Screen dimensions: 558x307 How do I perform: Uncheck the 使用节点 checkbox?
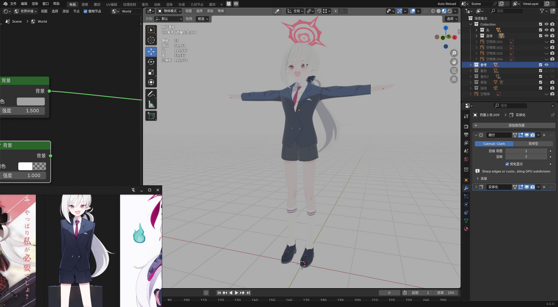tap(85, 11)
